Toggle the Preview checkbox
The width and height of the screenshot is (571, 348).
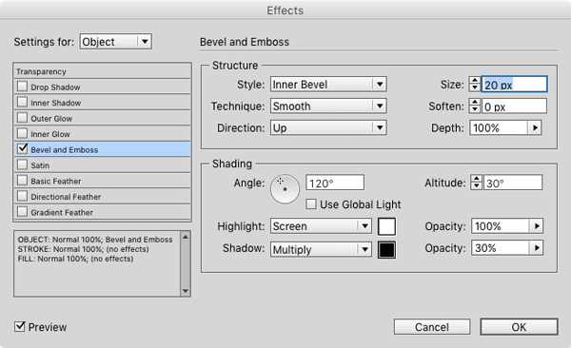pos(20,326)
